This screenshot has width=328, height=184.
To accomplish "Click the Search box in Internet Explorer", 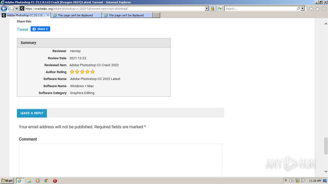I will (x=260, y=9).
